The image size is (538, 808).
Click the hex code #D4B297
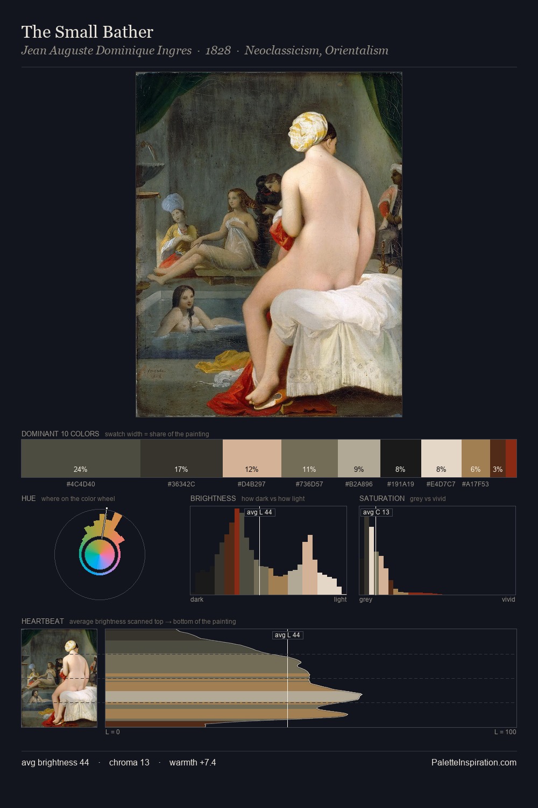pos(251,484)
